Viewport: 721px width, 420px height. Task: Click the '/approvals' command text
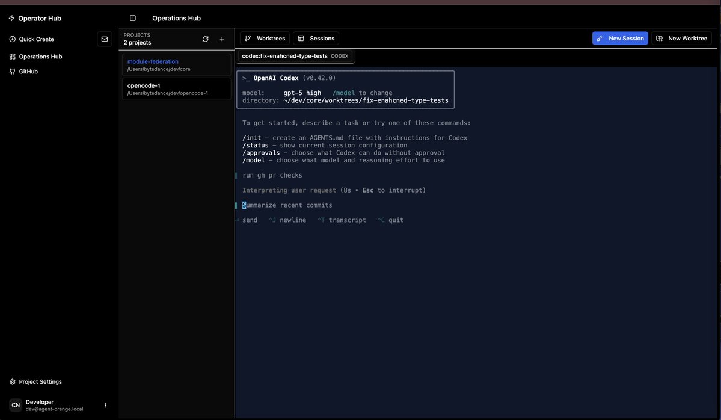click(x=261, y=153)
